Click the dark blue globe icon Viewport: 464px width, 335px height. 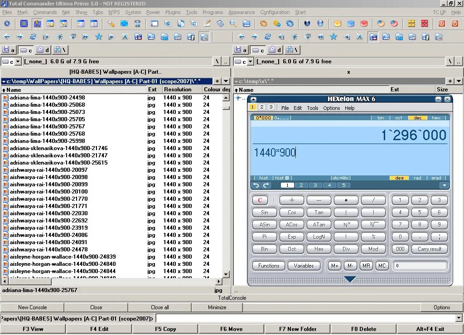(307, 24)
